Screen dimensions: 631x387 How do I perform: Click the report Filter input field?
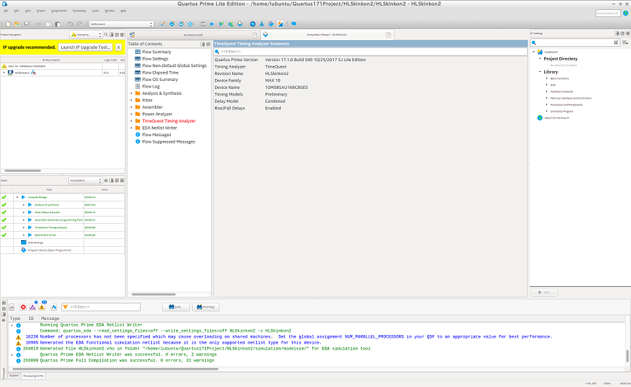370,51
